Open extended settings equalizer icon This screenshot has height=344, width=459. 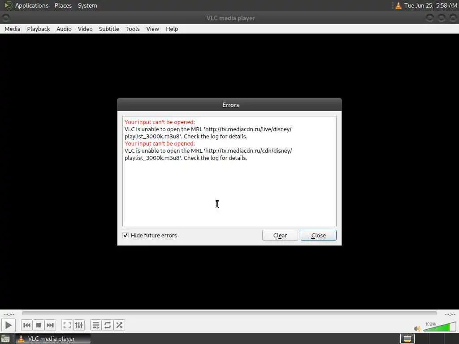tap(79, 325)
